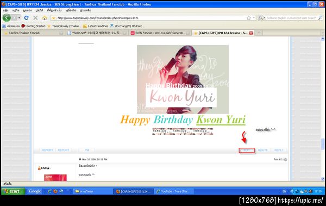Click the green Back navigation arrow
326x206 pixels.
click(7, 18)
